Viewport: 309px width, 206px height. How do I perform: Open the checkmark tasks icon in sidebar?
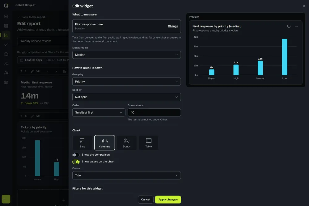(x=6, y=45)
